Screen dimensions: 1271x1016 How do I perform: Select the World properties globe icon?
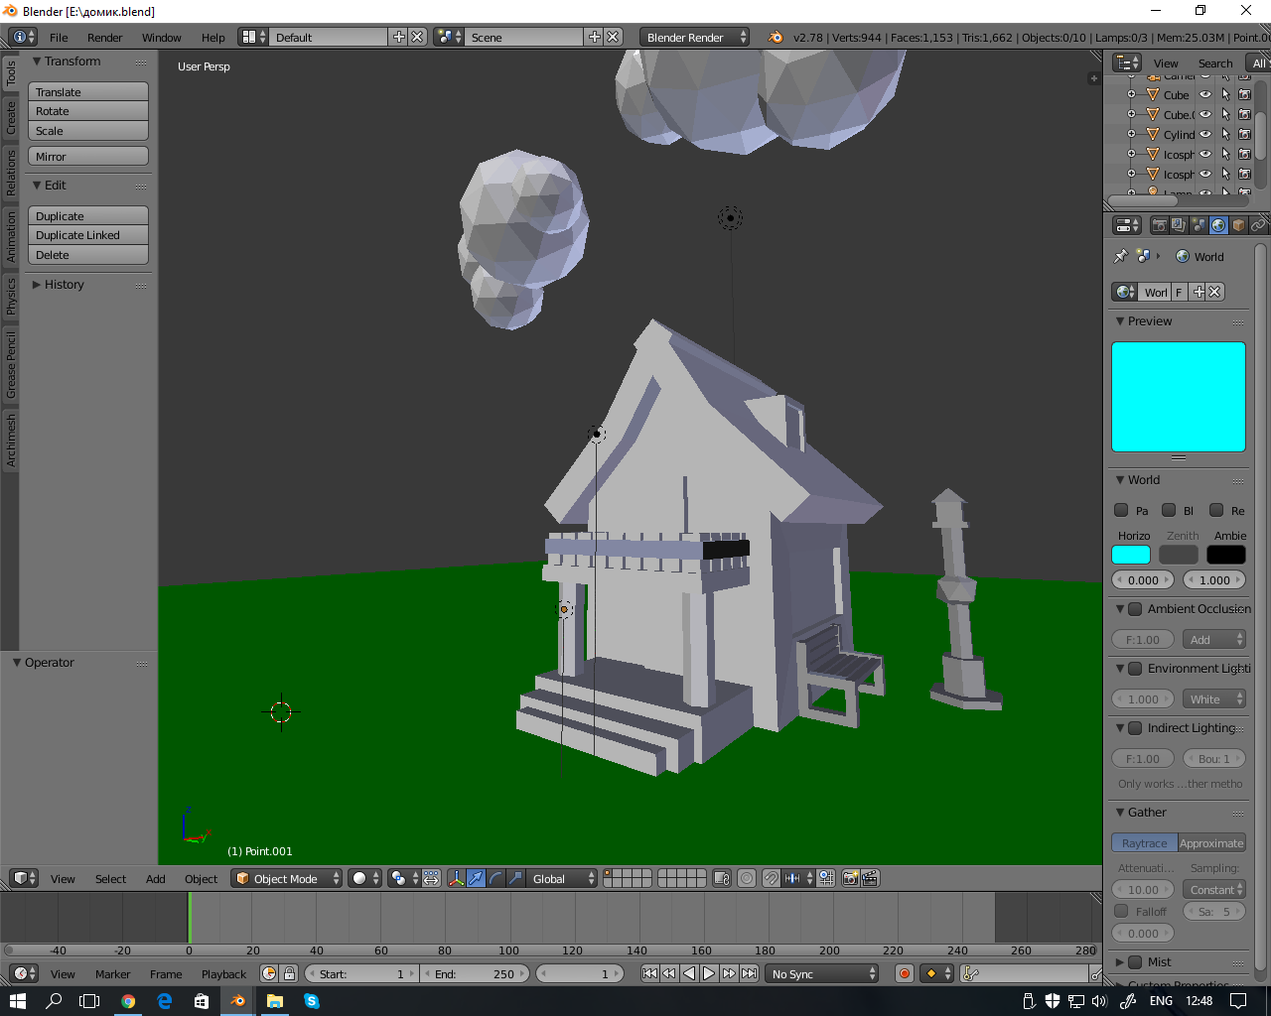click(x=1218, y=225)
